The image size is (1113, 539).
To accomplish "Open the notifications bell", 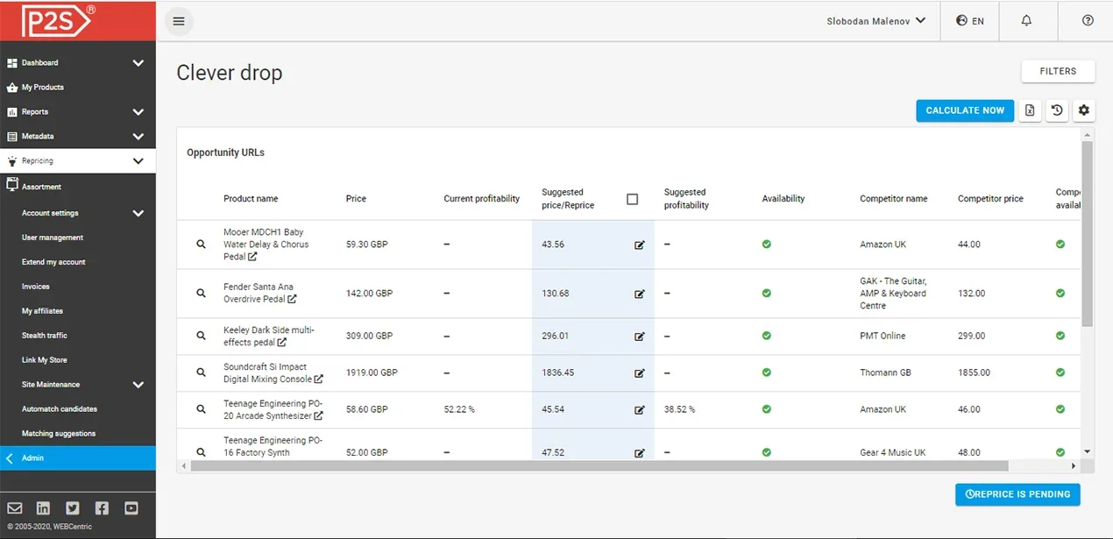I will pos(1026,21).
